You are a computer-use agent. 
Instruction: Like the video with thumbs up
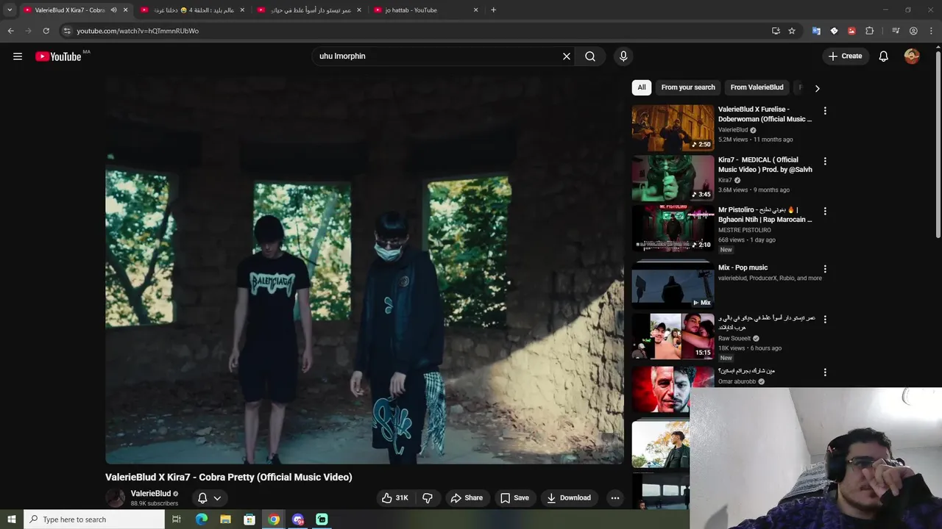tap(394, 498)
